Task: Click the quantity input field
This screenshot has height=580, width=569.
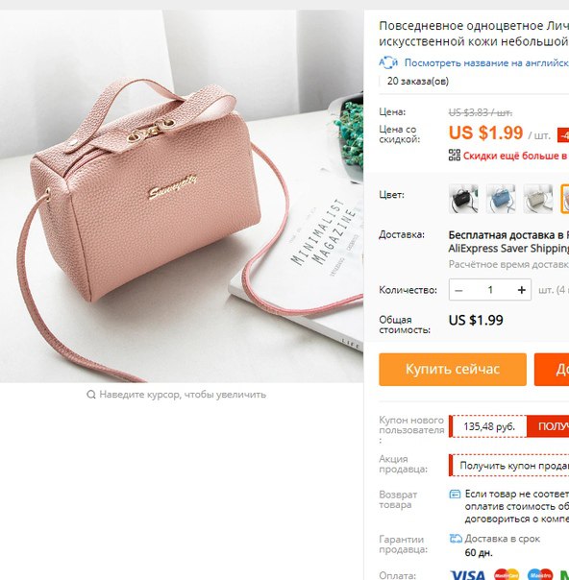Action: [490, 290]
